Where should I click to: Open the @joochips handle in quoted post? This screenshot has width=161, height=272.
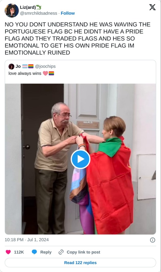tap(45, 66)
